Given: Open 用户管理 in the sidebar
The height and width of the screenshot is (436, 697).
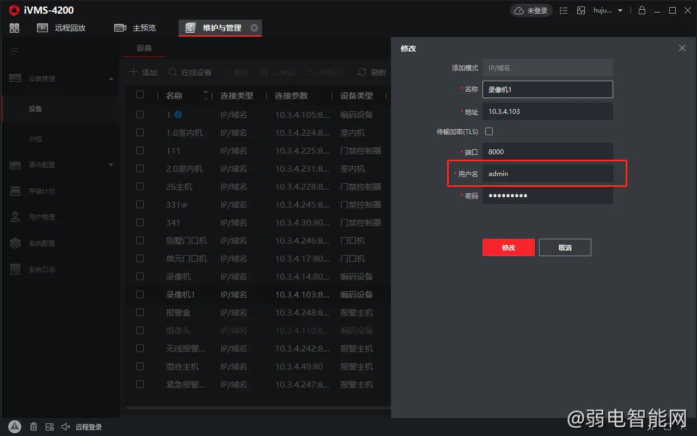Looking at the screenshot, I should click(42, 217).
